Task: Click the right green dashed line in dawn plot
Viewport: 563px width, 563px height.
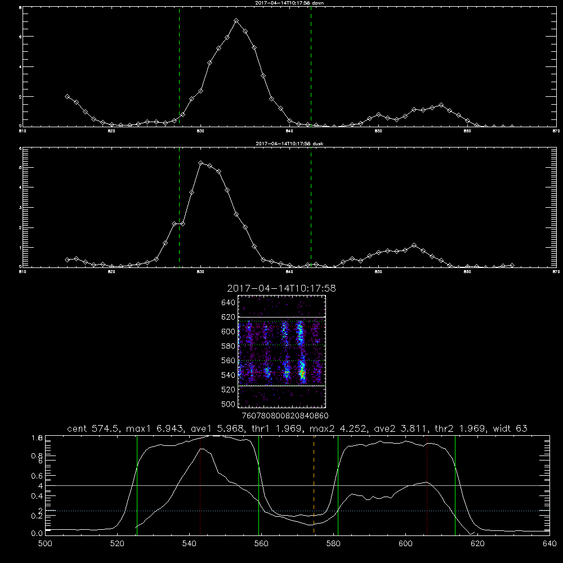Action: (x=311, y=66)
